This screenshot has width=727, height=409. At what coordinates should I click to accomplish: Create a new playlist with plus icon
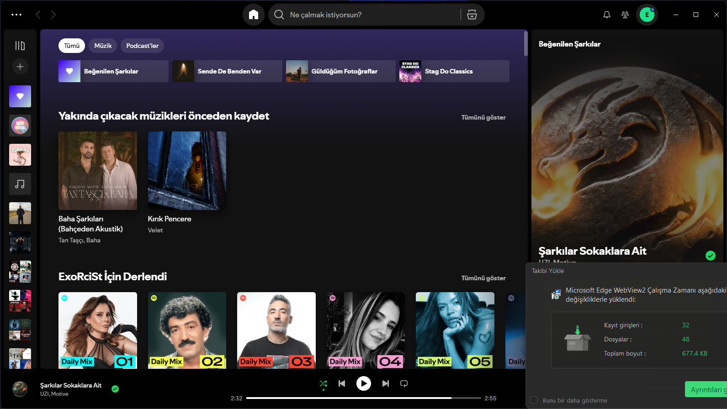pos(20,67)
